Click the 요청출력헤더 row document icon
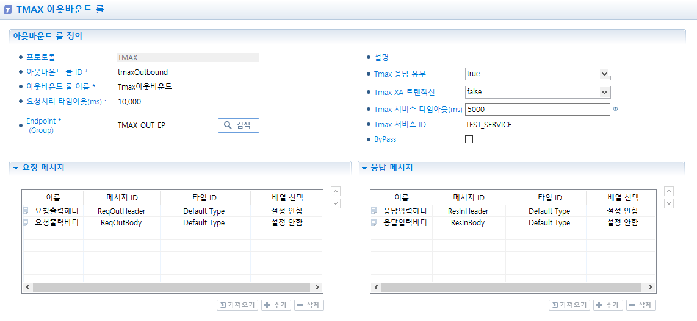 point(26,211)
